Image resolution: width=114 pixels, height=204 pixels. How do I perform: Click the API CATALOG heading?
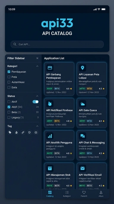pyautogui.click(x=57, y=33)
